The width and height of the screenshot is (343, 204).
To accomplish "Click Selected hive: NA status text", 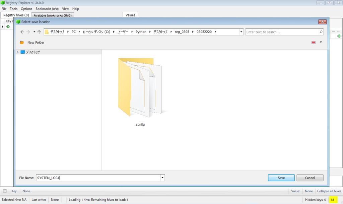I will click(14, 199).
